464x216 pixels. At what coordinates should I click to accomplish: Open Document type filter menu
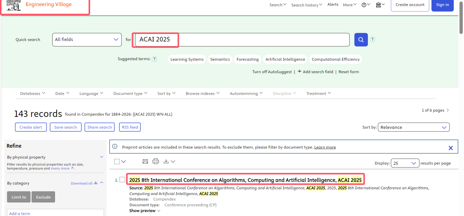(x=130, y=93)
